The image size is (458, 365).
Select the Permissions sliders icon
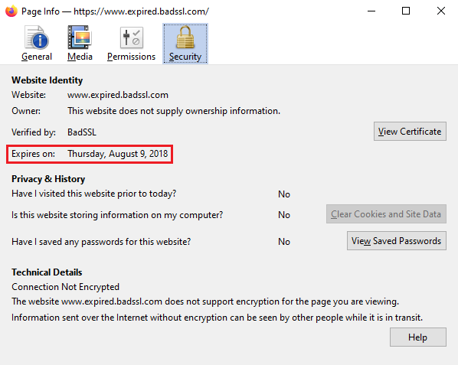132,37
